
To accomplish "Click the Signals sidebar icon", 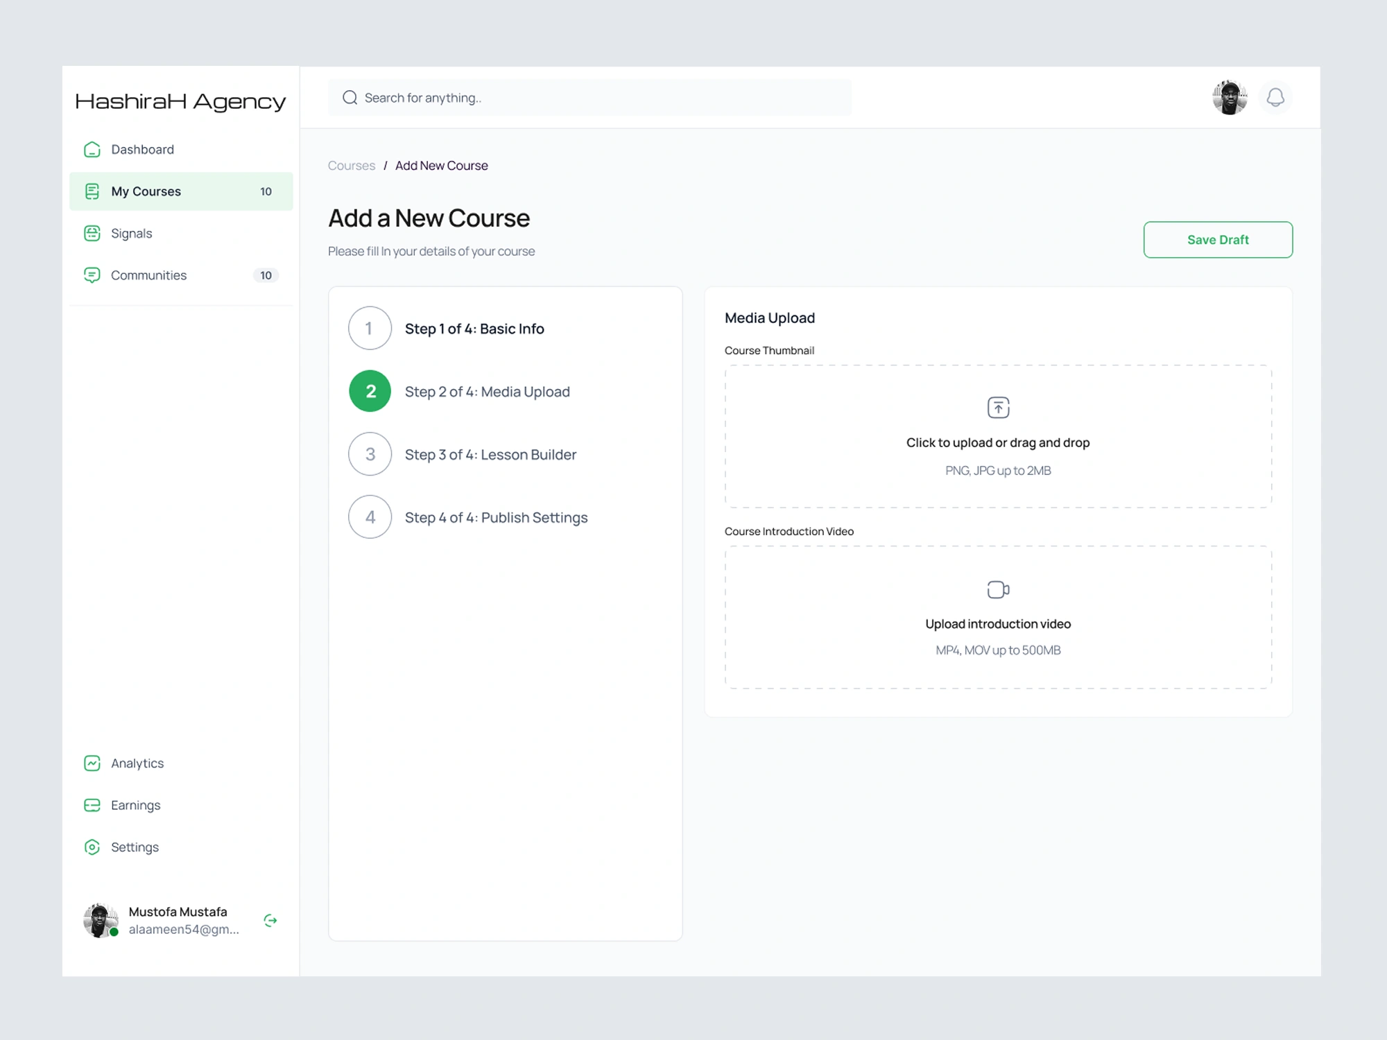I will [92, 234].
